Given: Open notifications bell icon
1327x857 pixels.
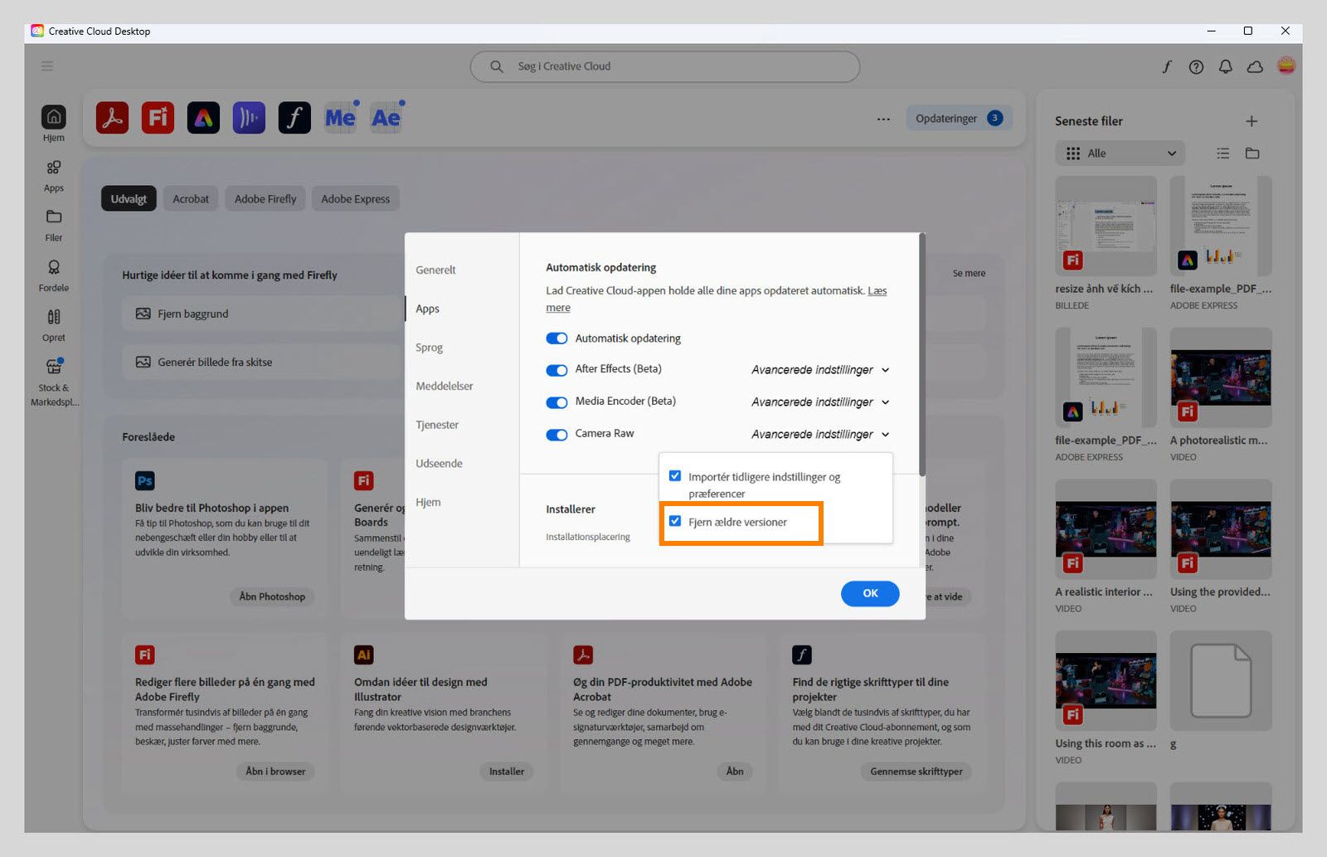Looking at the screenshot, I should (1225, 67).
